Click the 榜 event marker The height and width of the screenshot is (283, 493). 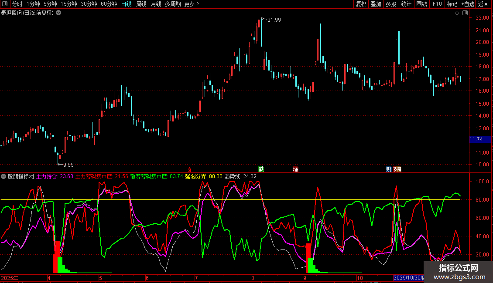pos(397,169)
